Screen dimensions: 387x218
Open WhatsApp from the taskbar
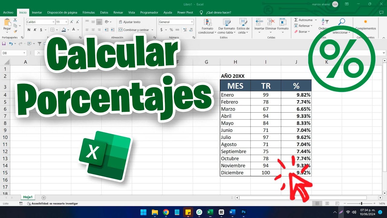(199, 212)
